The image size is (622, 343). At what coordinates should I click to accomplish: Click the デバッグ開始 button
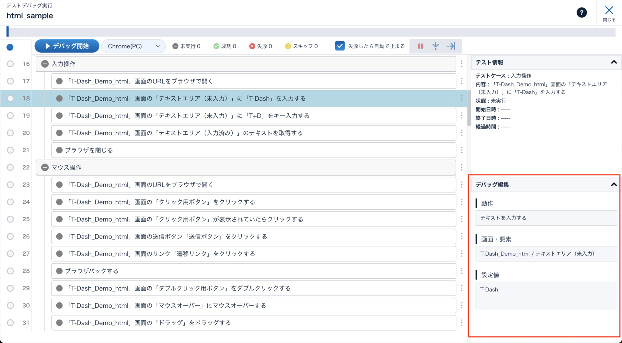pyautogui.click(x=67, y=46)
